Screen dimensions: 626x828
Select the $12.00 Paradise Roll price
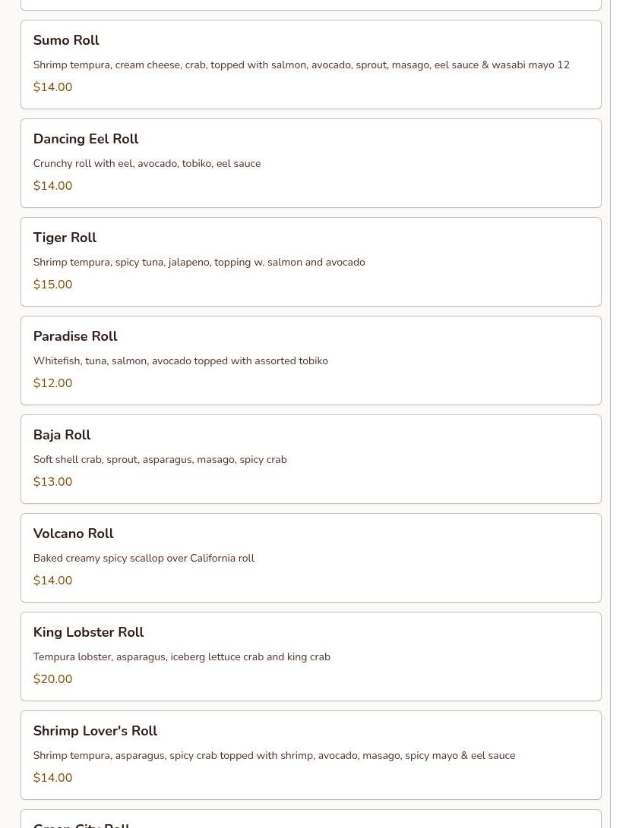click(52, 383)
